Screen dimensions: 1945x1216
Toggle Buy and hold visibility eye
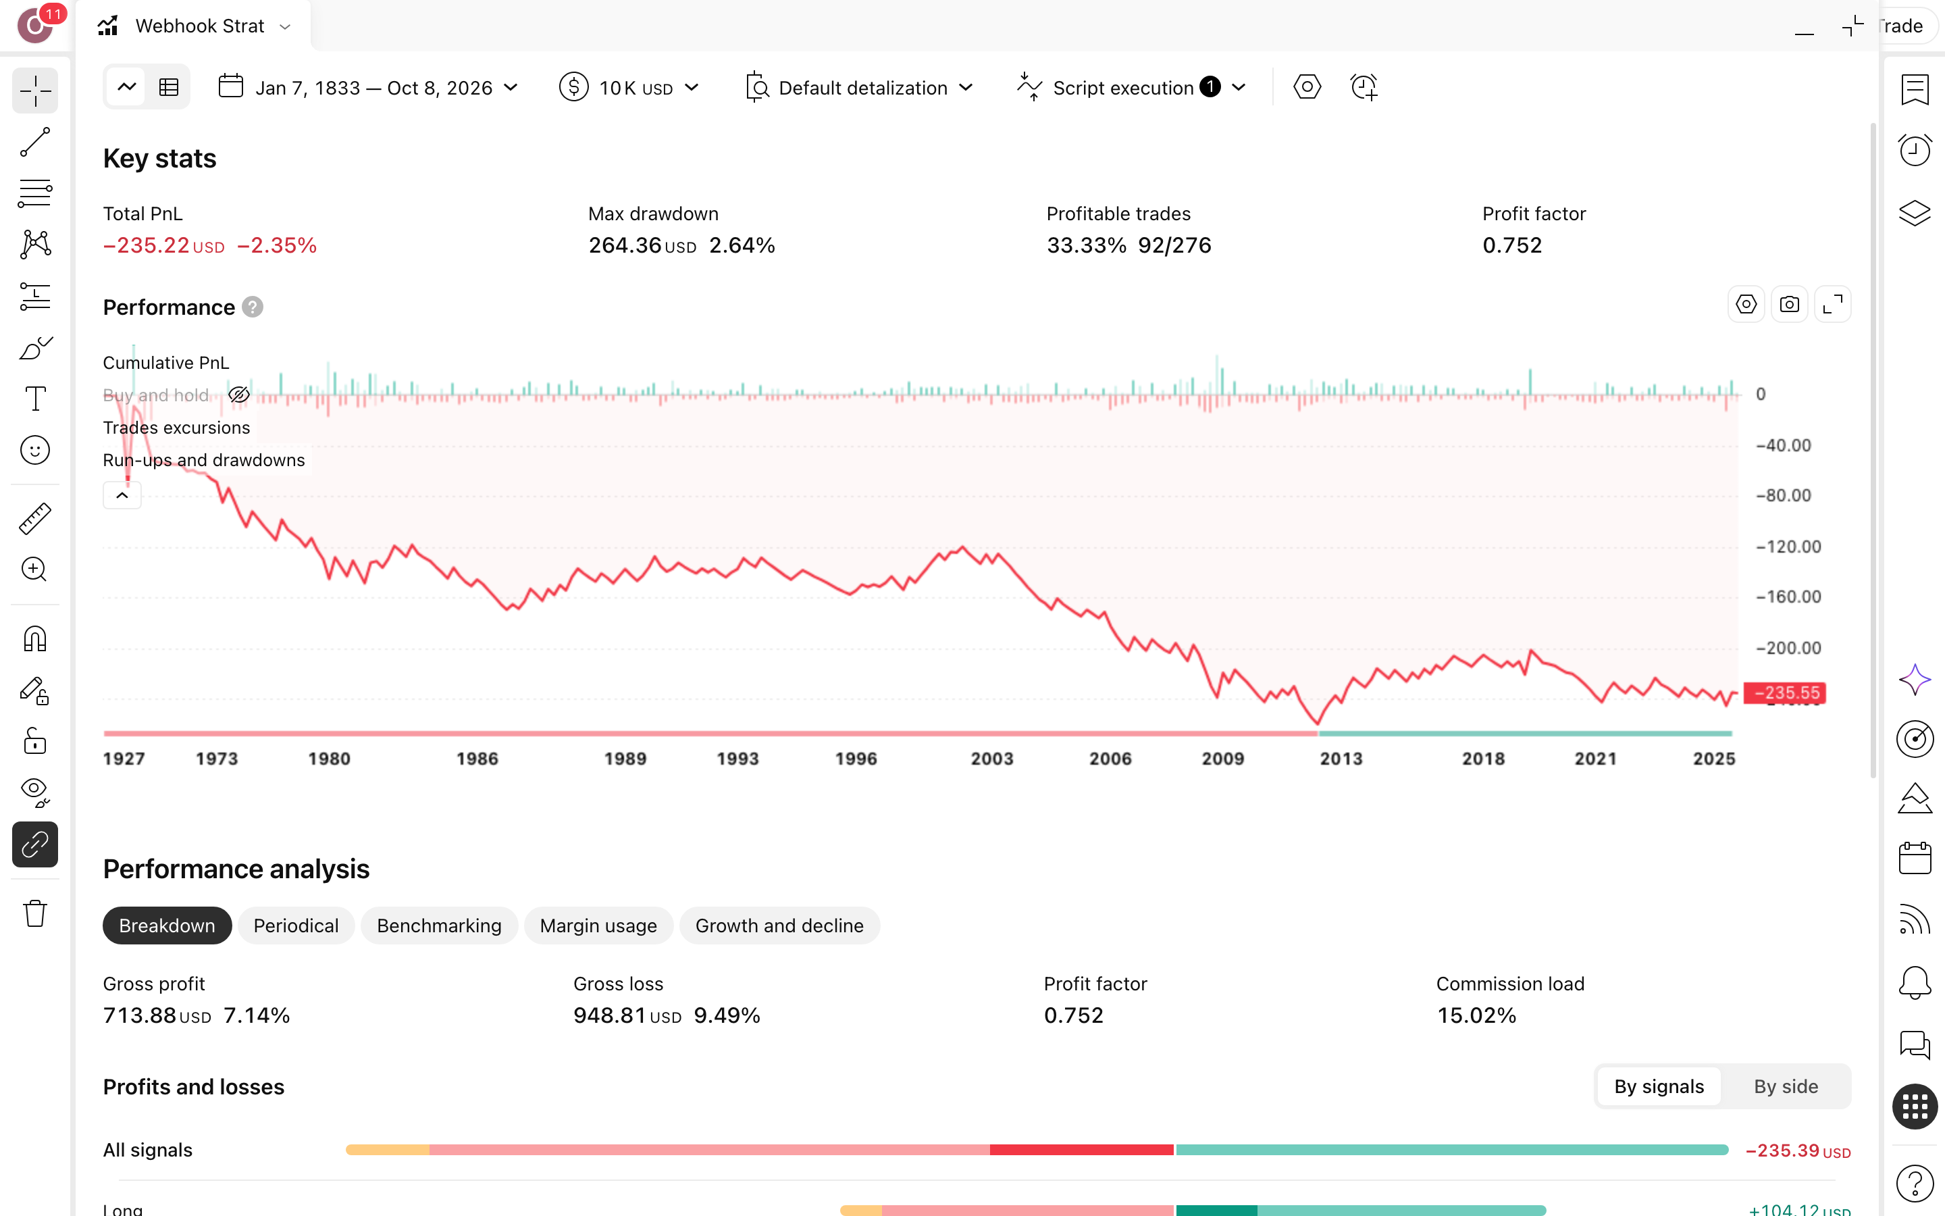[x=238, y=395]
